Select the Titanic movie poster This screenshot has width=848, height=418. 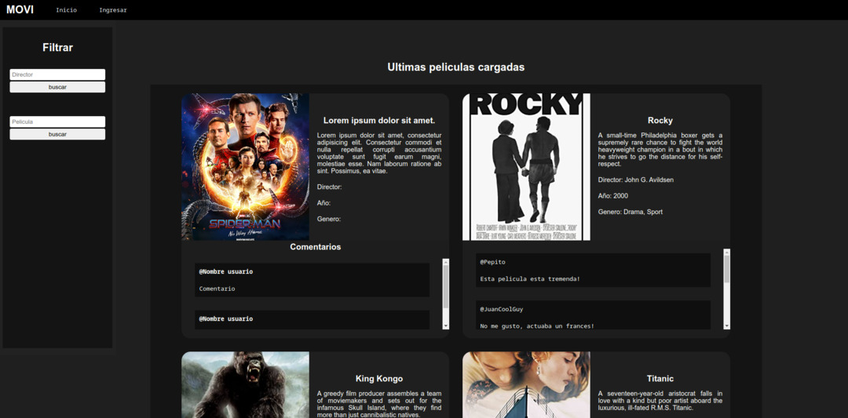526,384
